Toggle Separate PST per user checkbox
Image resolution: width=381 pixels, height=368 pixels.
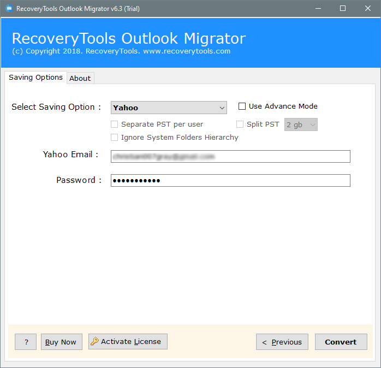pos(114,124)
